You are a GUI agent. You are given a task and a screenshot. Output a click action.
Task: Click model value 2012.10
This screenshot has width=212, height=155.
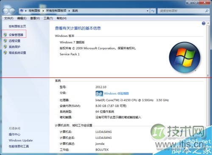pos(101,87)
